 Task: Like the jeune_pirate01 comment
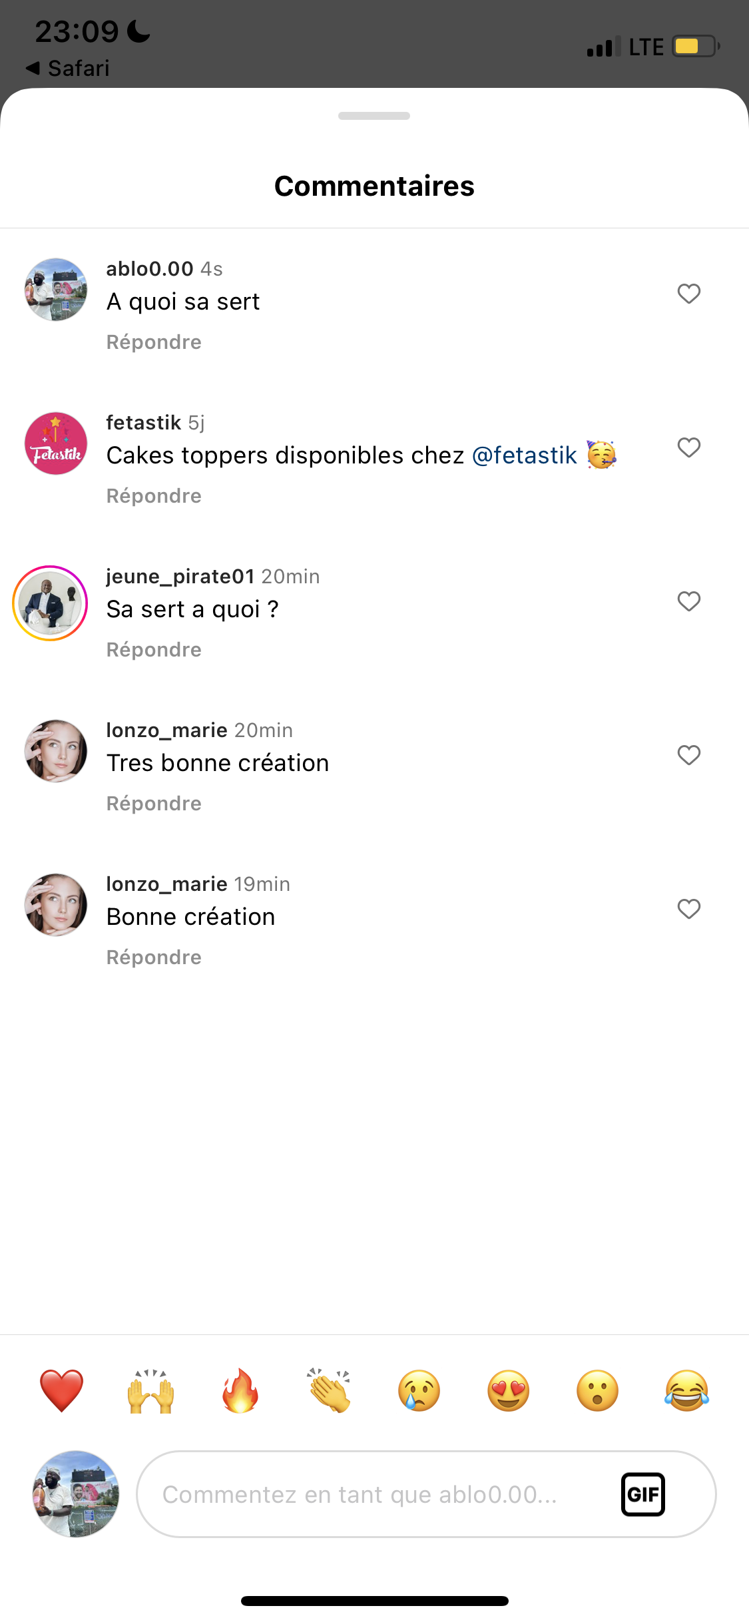point(689,601)
